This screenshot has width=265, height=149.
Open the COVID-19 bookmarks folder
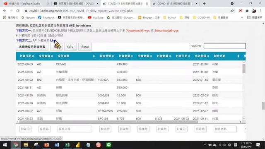point(201,17)
